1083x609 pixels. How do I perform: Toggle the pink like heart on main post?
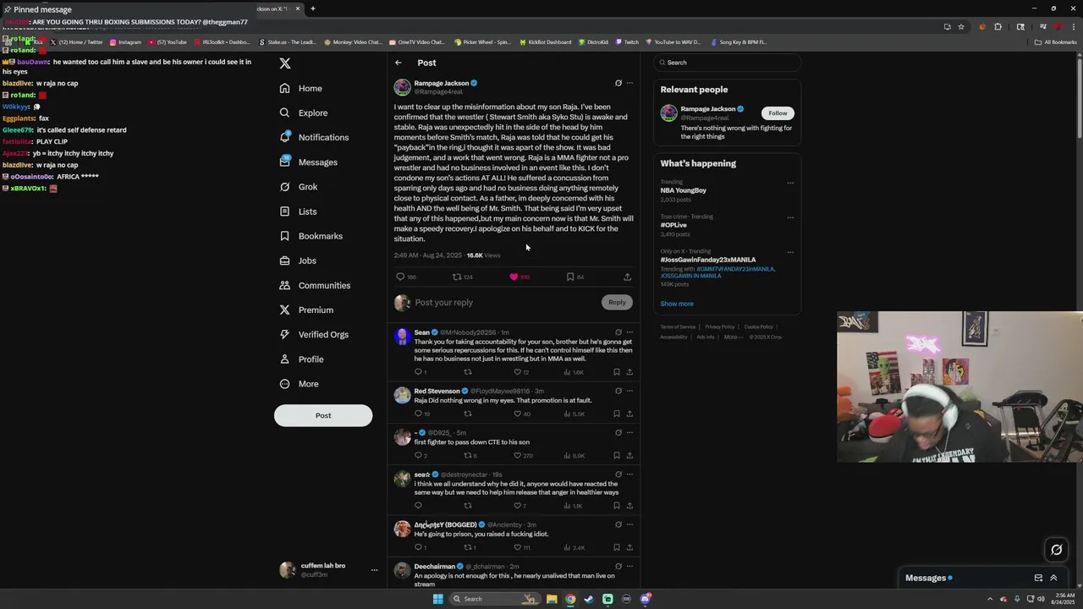pos(514,277)
